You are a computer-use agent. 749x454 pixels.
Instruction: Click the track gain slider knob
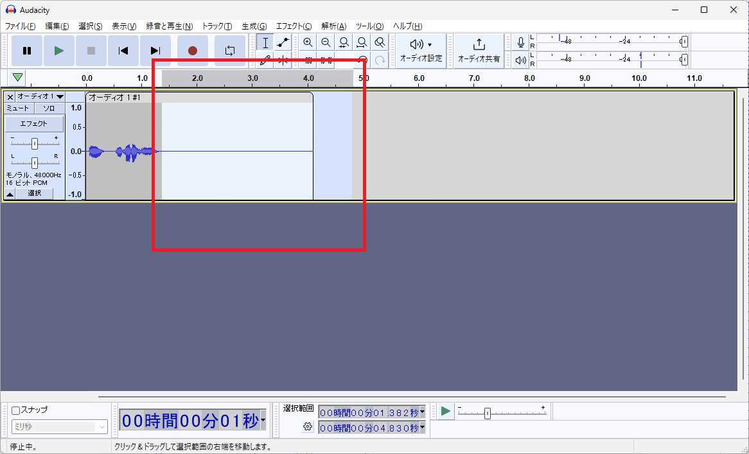pyautogui.click(x=35, y=143)
